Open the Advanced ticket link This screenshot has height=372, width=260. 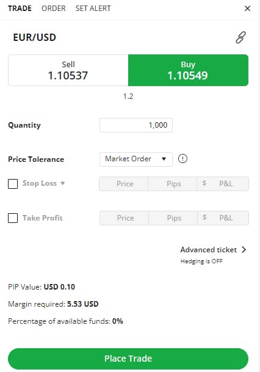tap(209, 250)
